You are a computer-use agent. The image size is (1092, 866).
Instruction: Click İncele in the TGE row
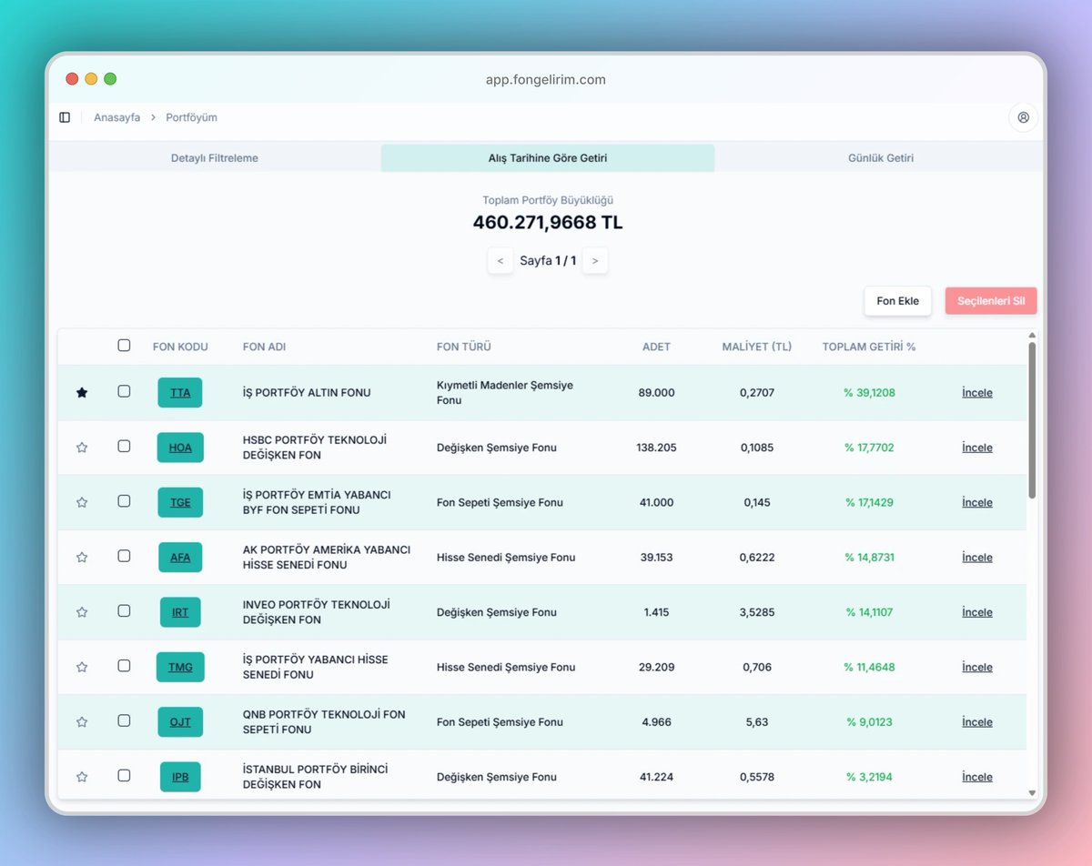pos(977,502)
